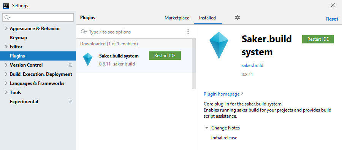Expand the Tools settings node

(x=6, y=93)
